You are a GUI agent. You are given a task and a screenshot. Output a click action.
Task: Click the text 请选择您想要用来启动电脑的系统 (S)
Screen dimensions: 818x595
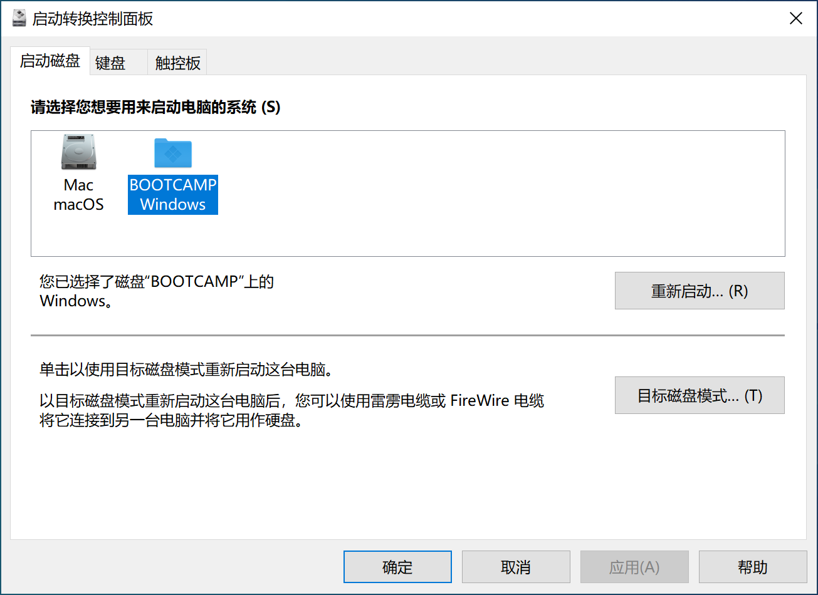pos(155,108)
